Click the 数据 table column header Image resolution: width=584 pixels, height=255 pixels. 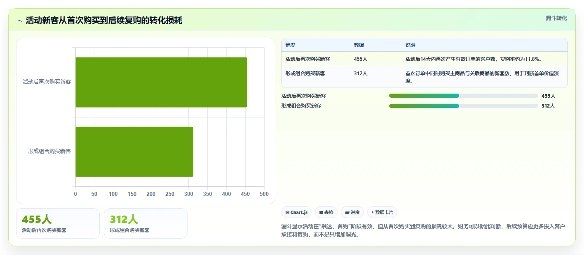click(359, 45)
